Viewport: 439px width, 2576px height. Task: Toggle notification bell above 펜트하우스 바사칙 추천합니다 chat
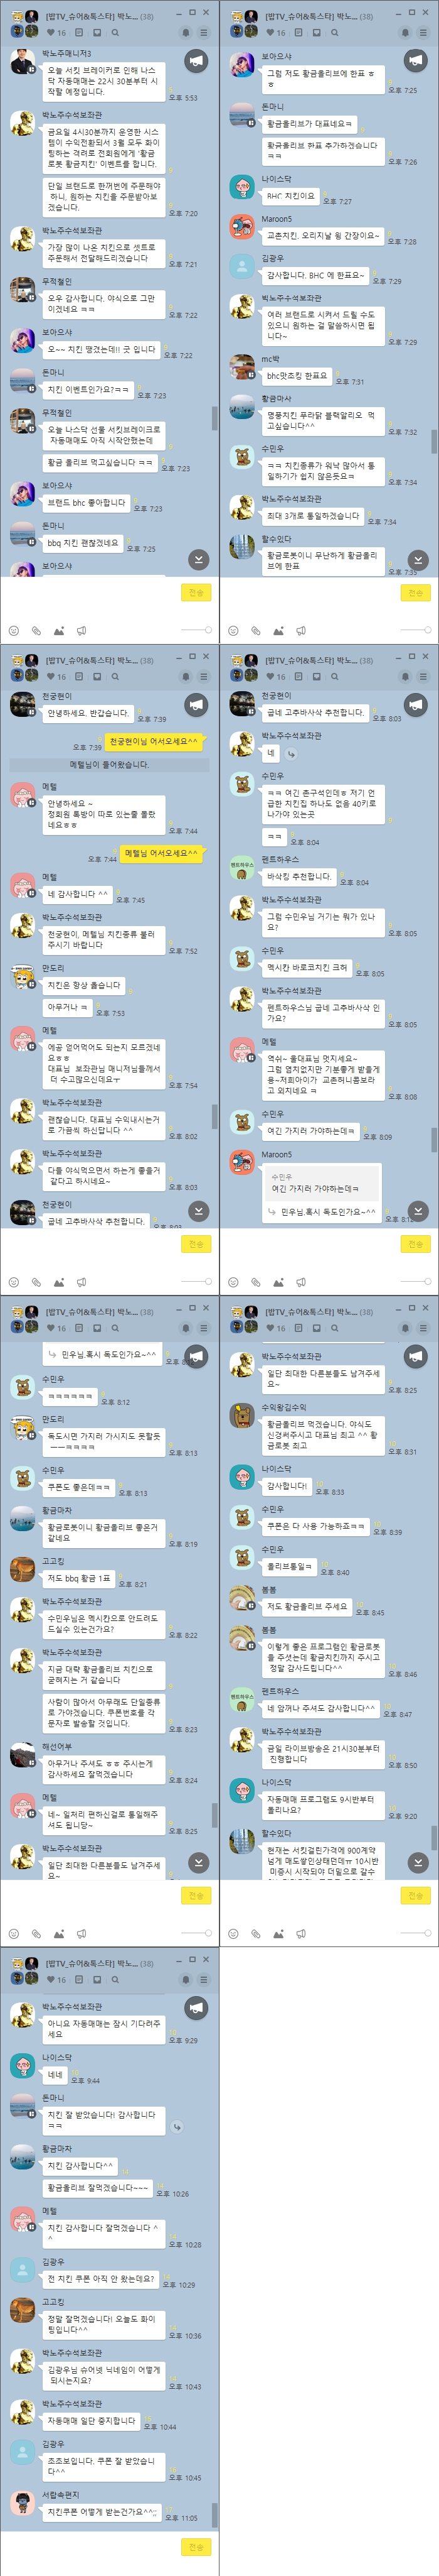[405, 677]
